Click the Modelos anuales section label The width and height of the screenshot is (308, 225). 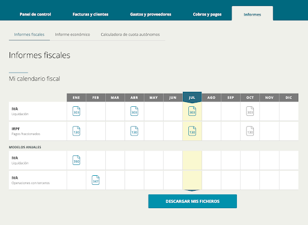tap(25, 147)
